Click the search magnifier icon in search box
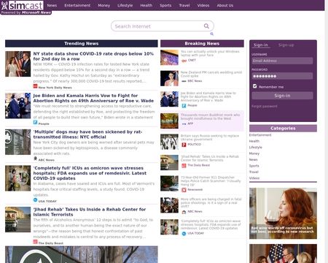 click(206, 26)
